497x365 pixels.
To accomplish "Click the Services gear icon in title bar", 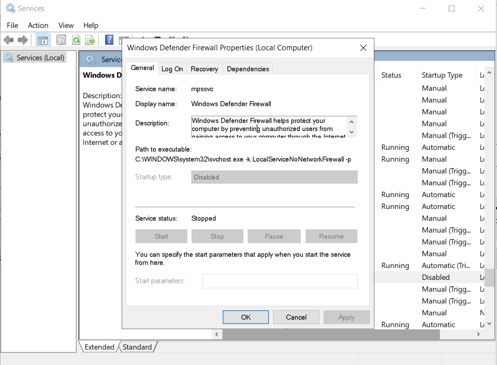I will pos(10,8).
